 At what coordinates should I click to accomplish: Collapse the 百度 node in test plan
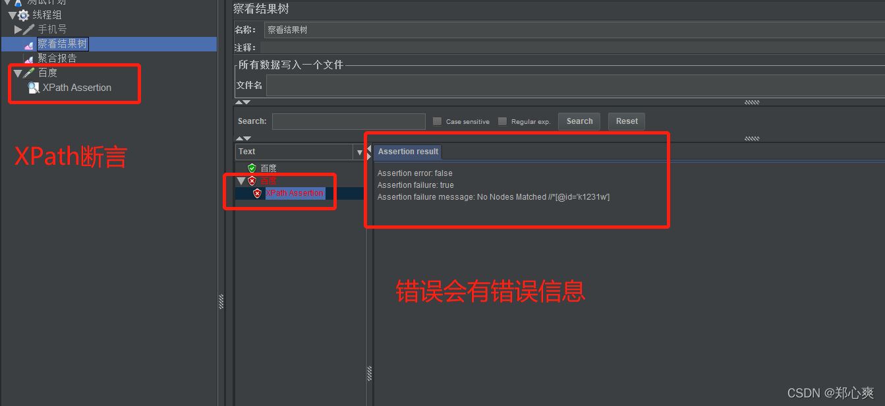tap(18, 73)
